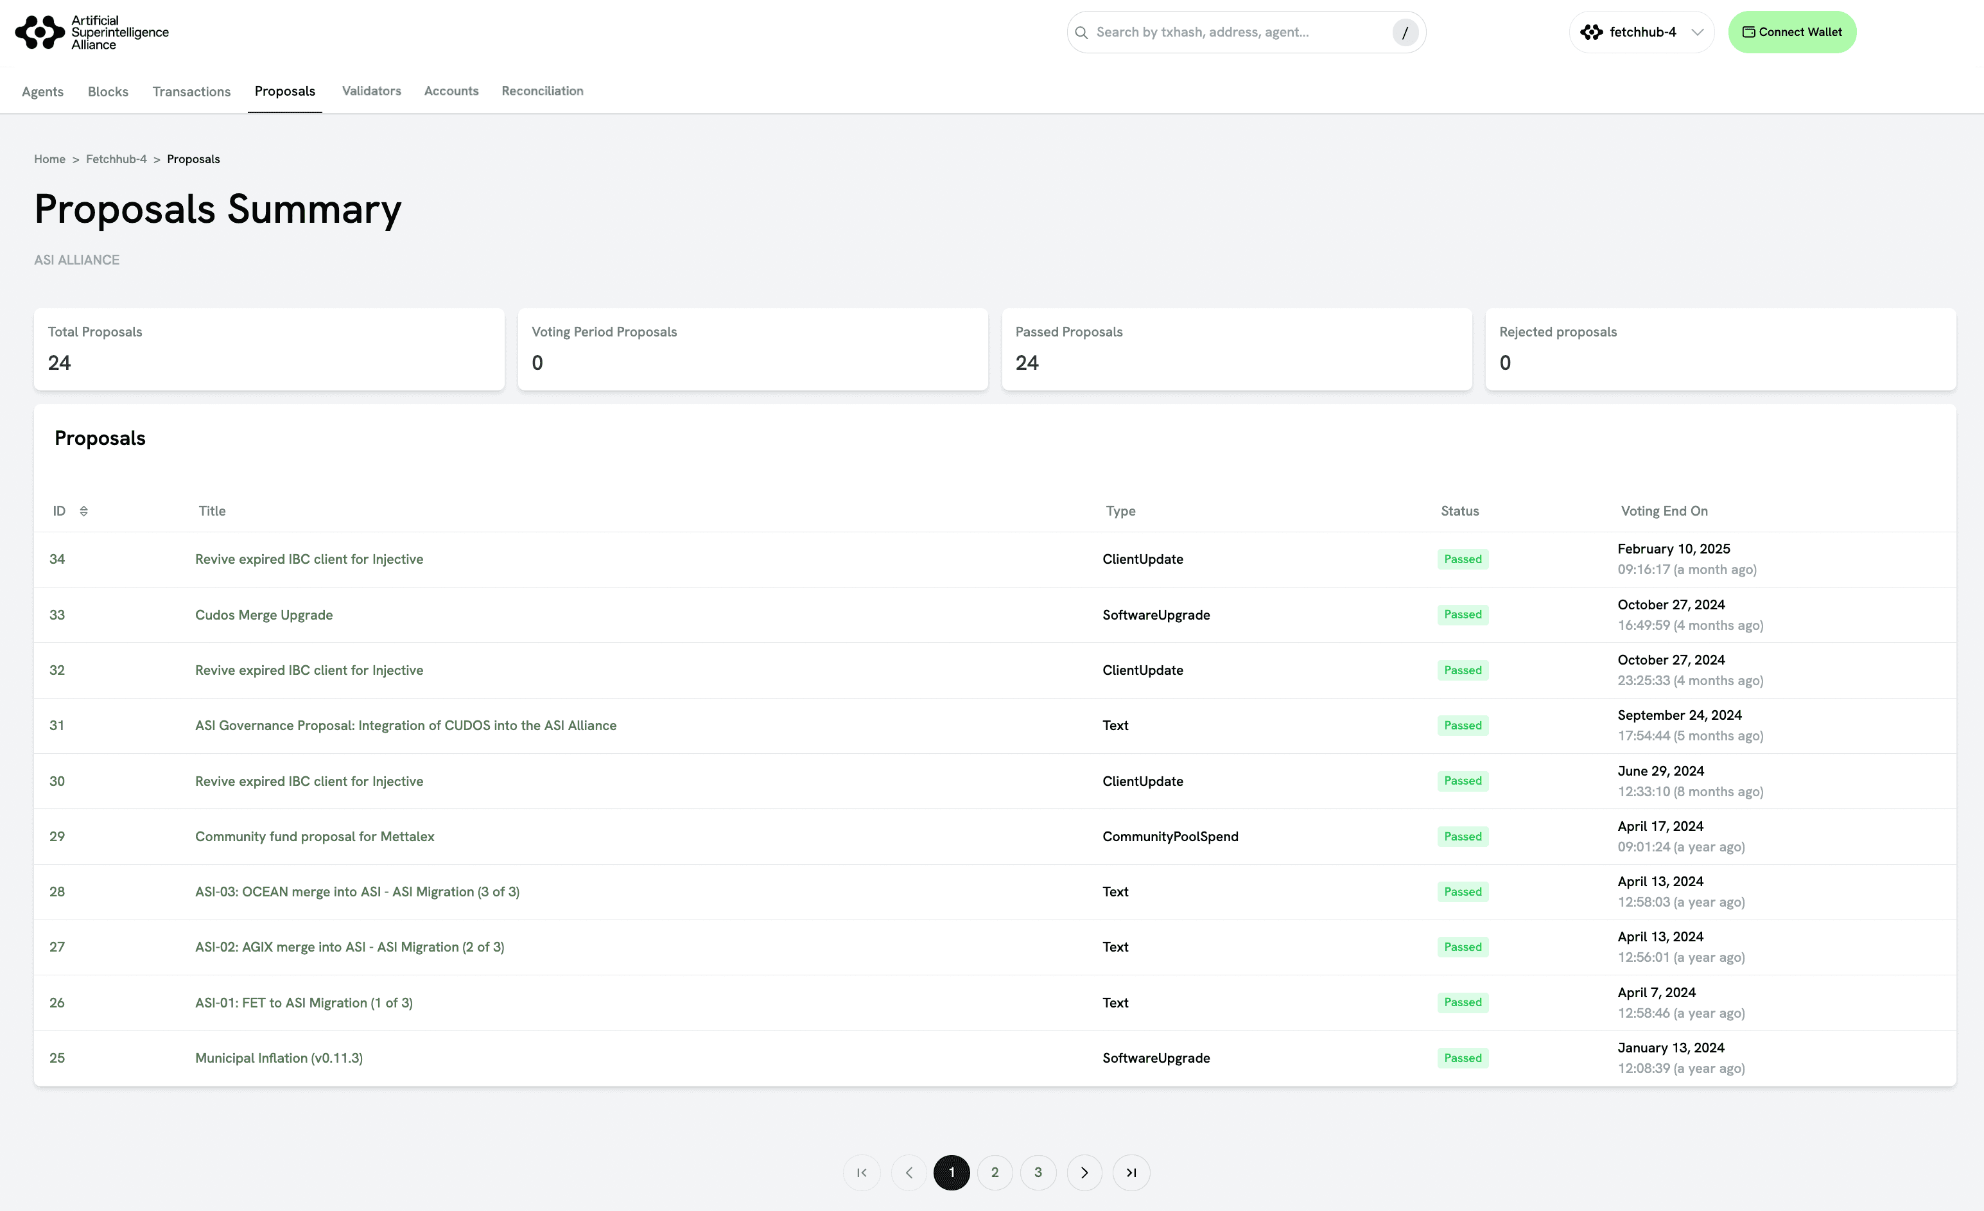The height and width of the screenshot is (1211, 1984).
Task: Open the Reconciliation tab
Action: (x=542, y=91)
